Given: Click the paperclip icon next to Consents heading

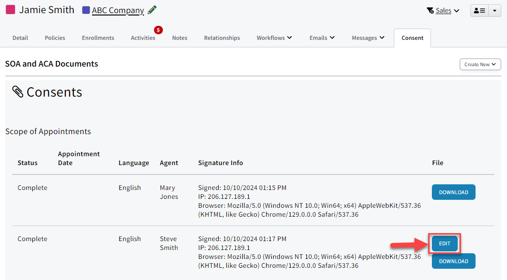Looking at the screenshot, I should pyautogui.click(x=17, y=92).
